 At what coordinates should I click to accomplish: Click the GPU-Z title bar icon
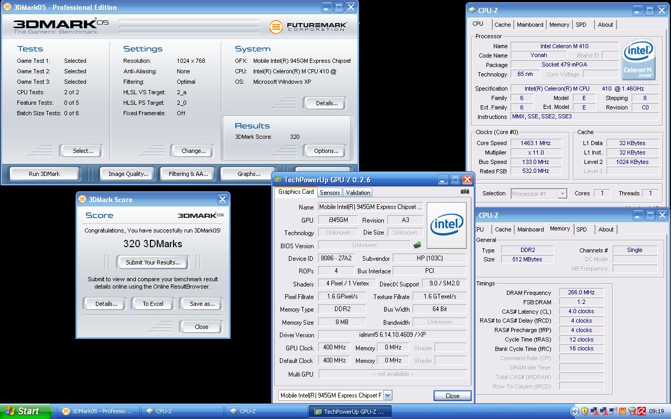pos(279,180)
